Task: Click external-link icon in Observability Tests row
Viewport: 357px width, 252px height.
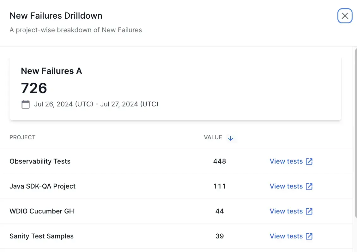Action: point(309,161)
